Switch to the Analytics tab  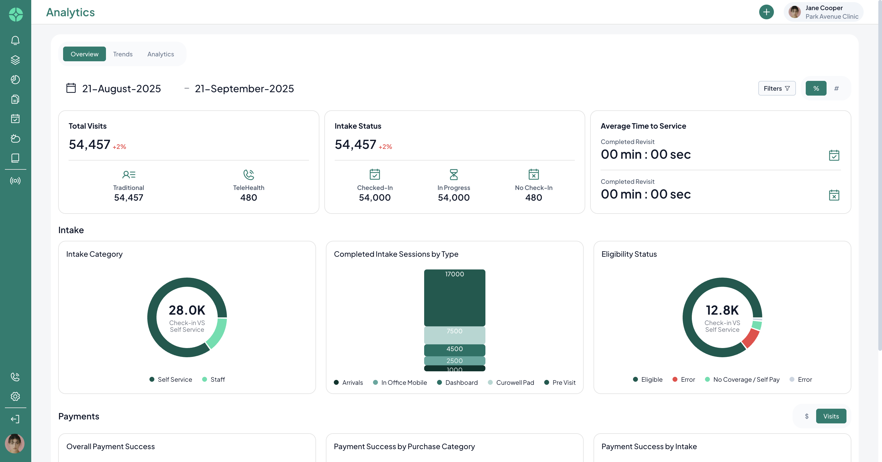160,54
